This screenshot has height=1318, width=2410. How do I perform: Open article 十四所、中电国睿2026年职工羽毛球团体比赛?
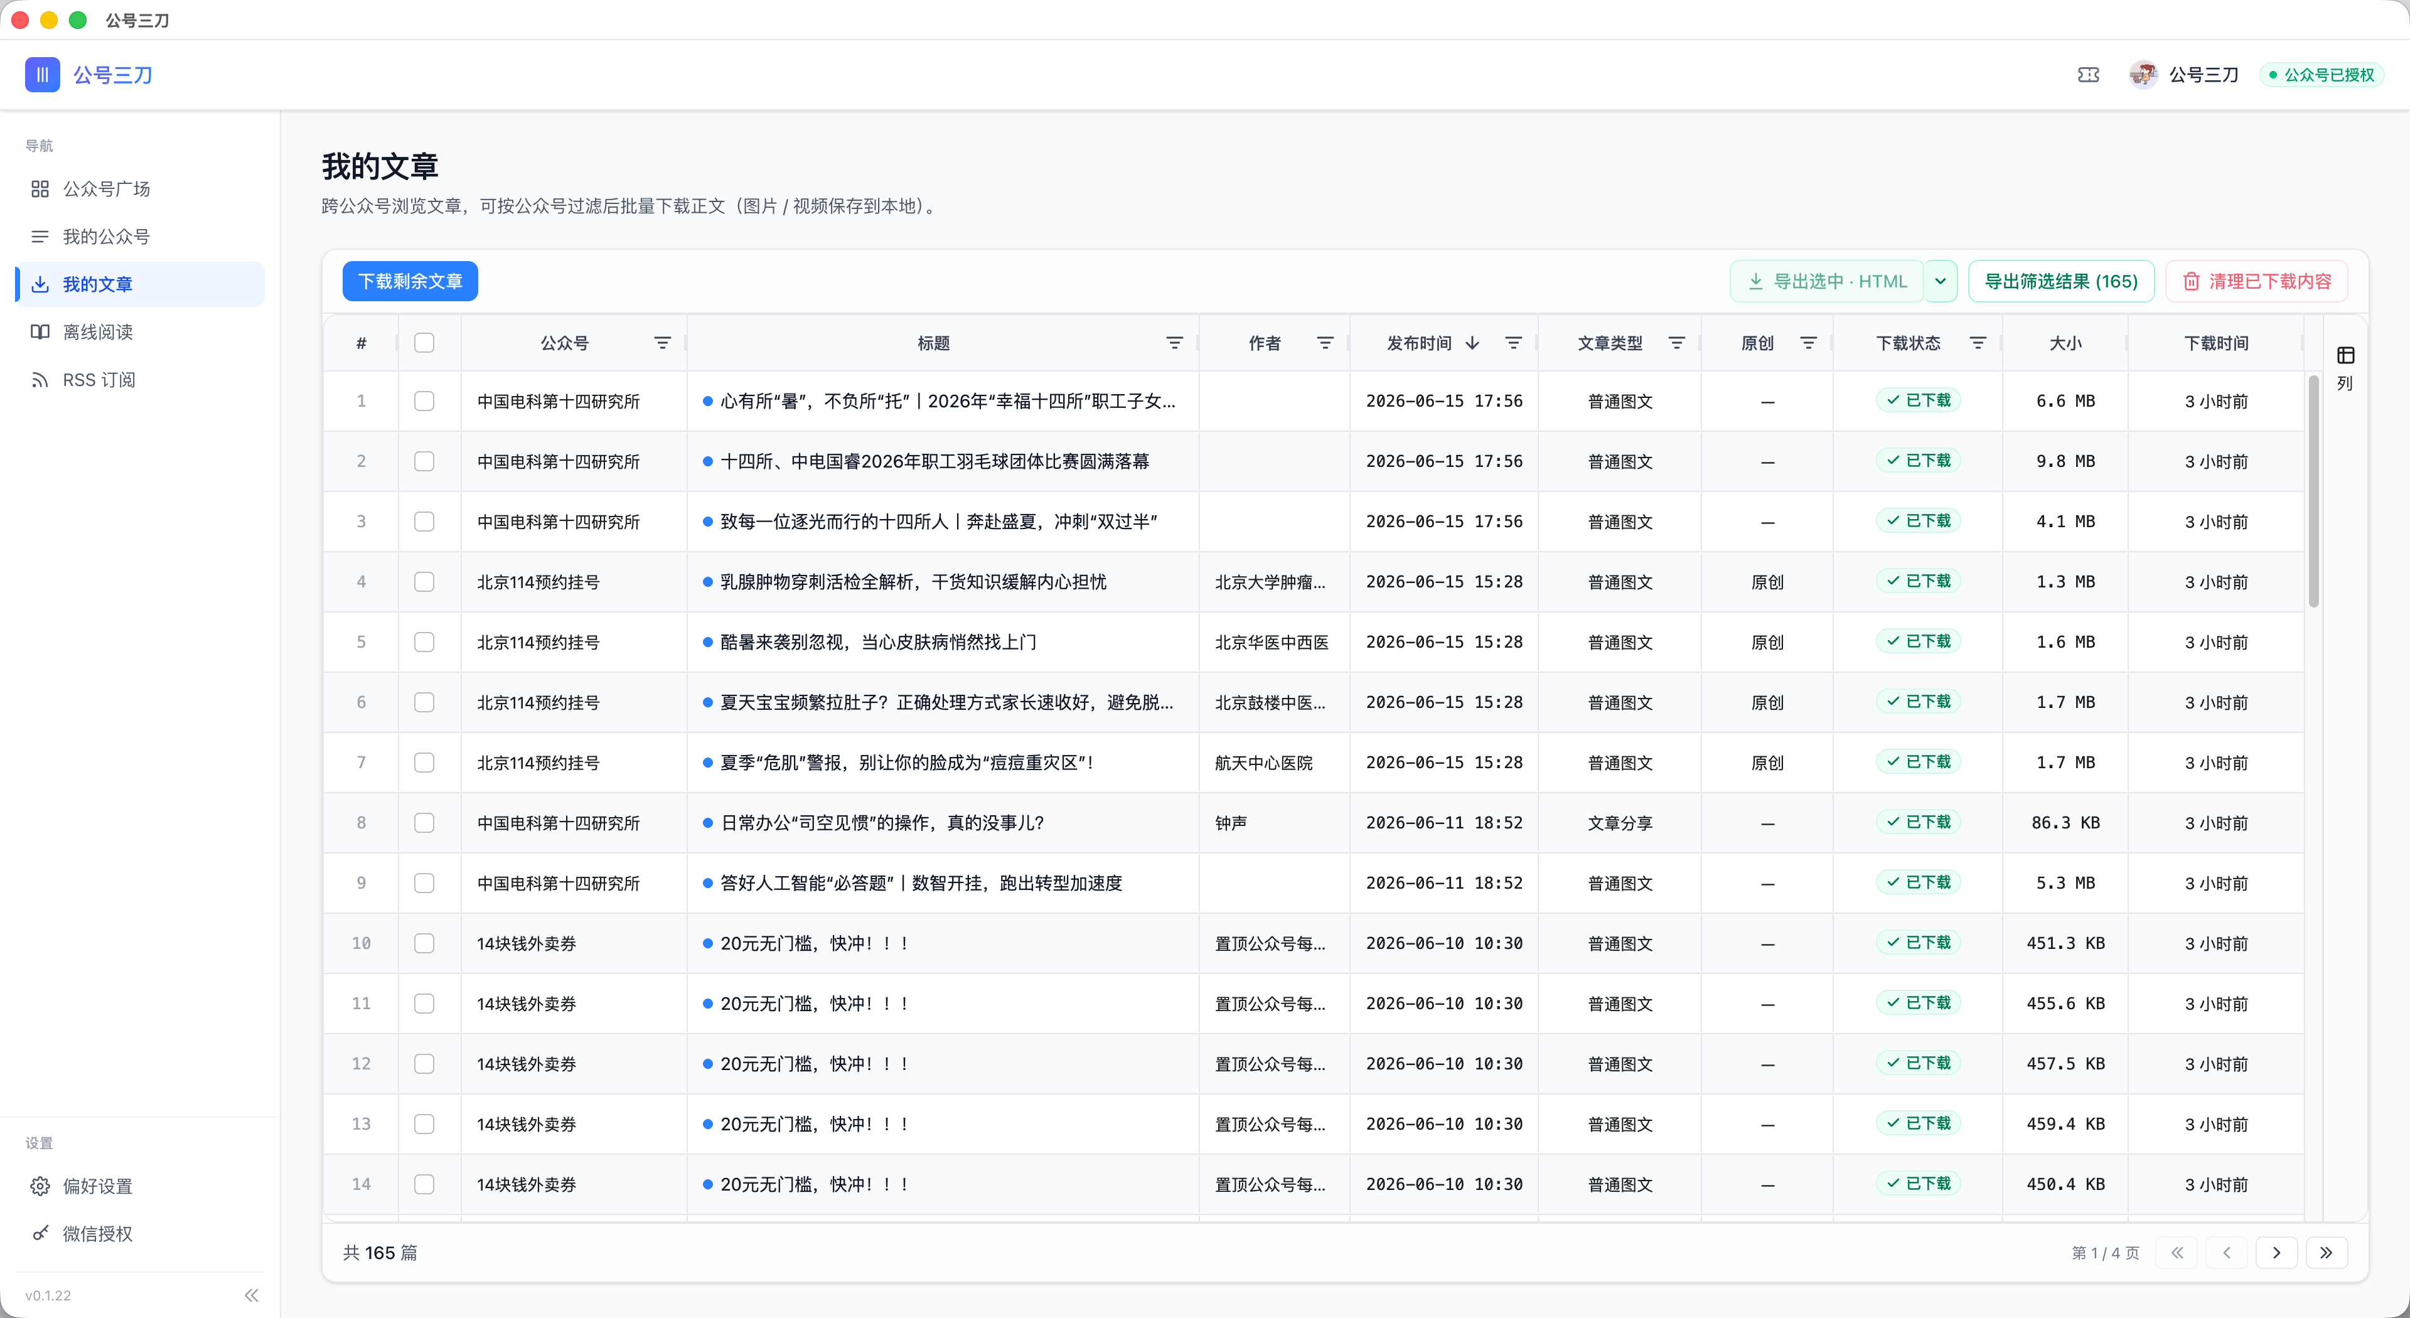coord(935,461)
